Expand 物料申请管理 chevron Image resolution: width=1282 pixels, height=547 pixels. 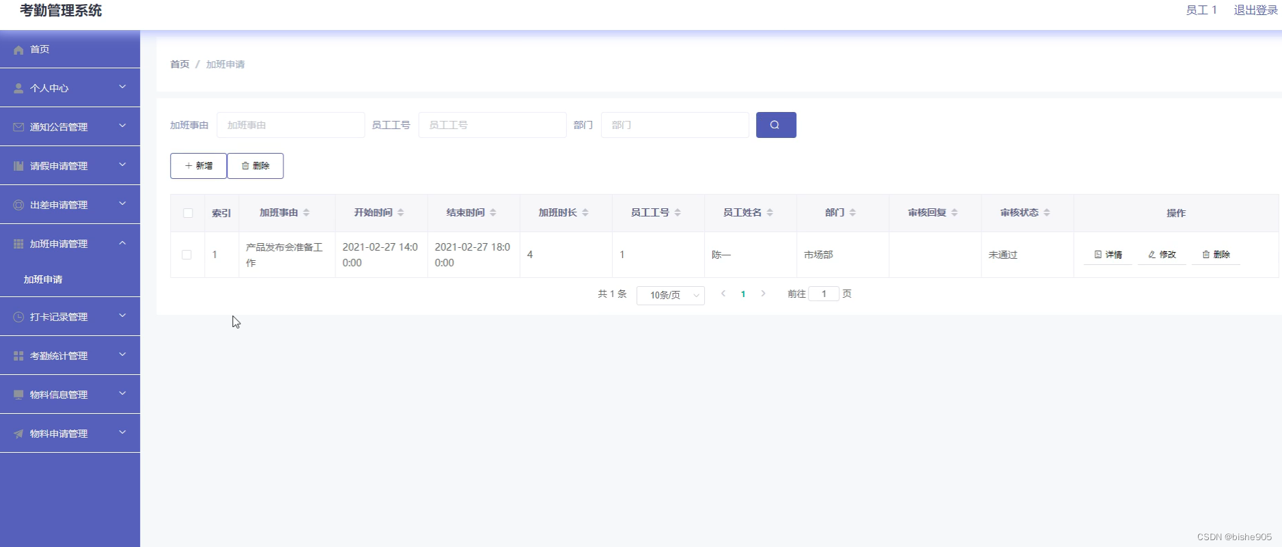pyautogui.click(x=123, y=432)
